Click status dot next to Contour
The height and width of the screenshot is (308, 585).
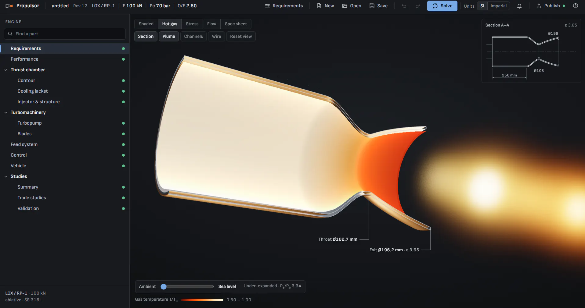123,80
